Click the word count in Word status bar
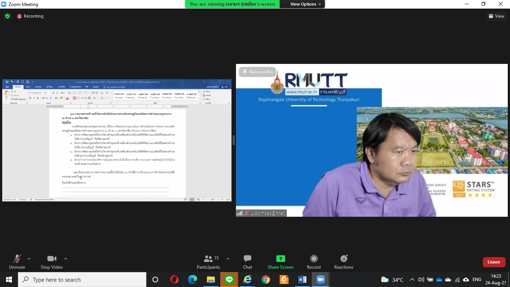This screenshot has height=287, width=510. [23, 200]
